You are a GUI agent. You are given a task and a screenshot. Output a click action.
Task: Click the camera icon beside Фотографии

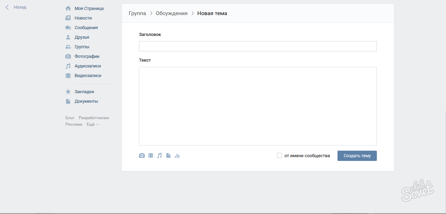68,56
